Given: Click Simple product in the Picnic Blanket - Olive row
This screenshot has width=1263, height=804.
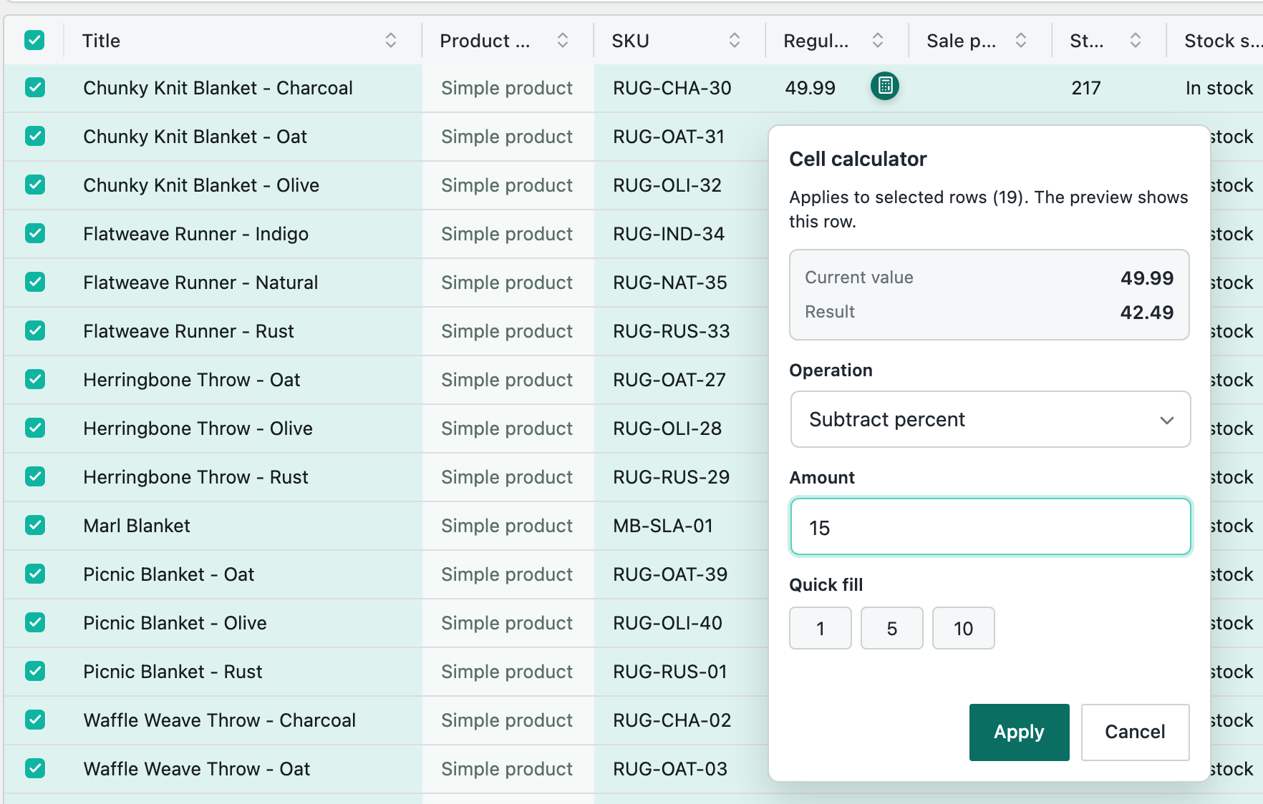Looking at the screenshot, I should (507, 623).
